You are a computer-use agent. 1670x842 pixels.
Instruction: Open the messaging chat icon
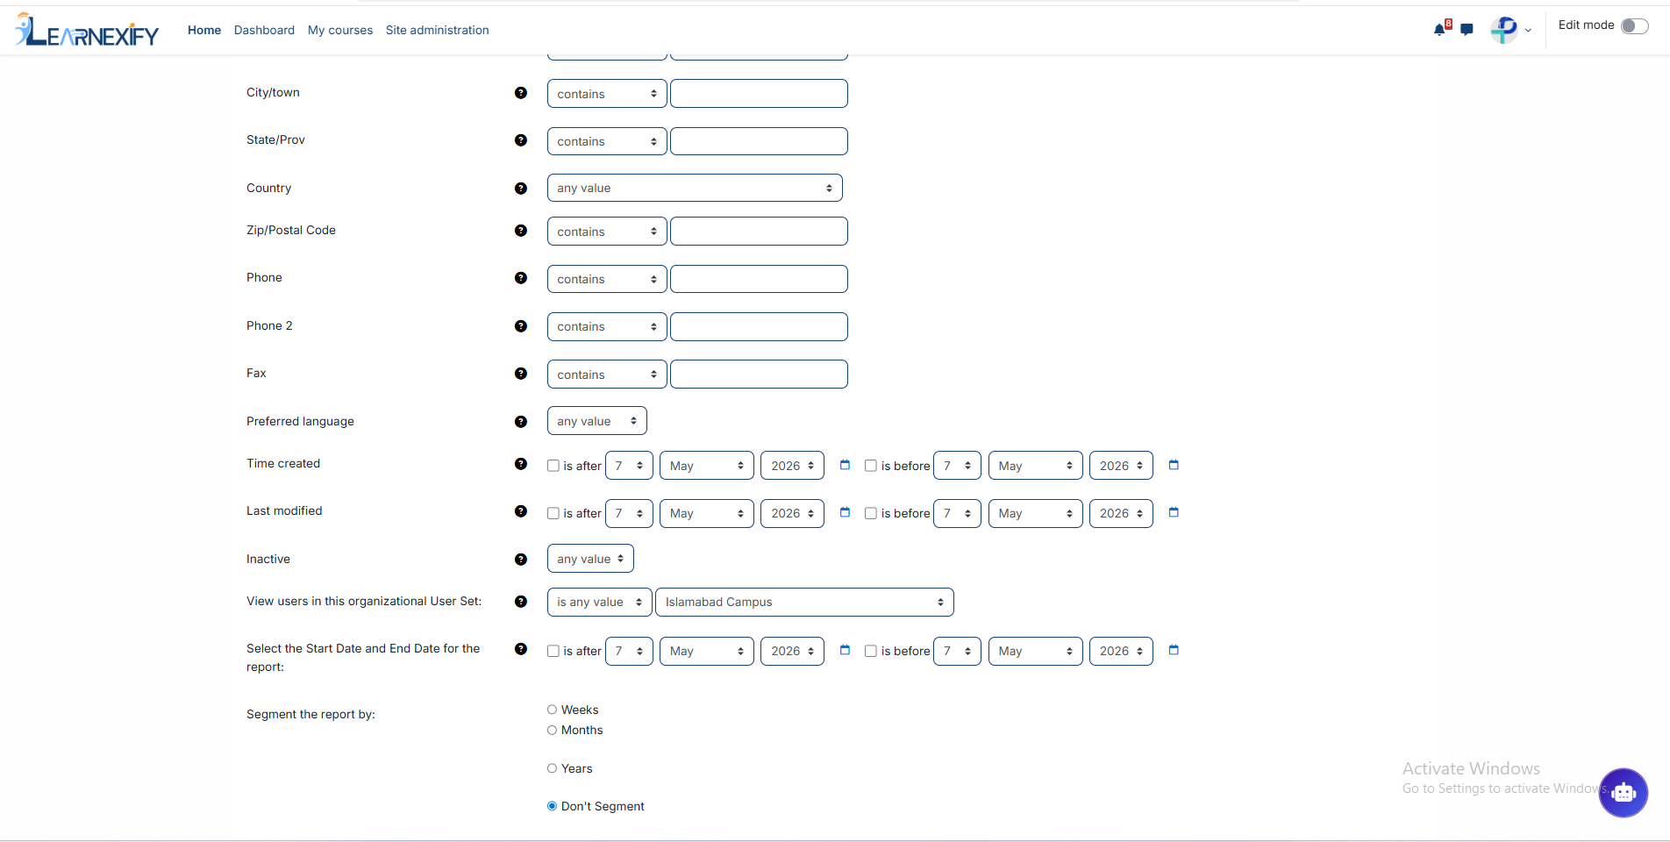click(1467, 30)
